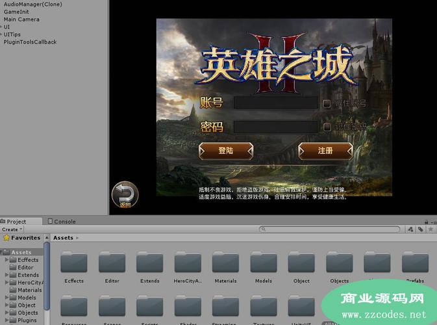Select PluginToolsCallback in the Hierarchy

click(30, 42)
